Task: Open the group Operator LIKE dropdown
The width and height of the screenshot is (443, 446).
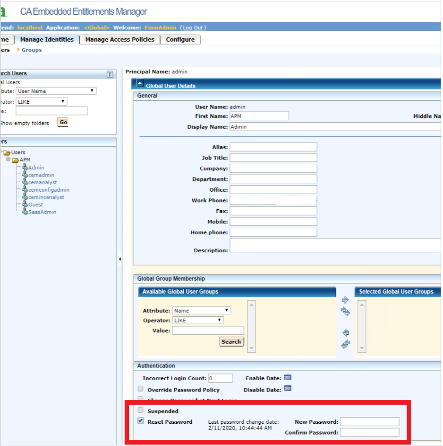Action: coord(198,321)
